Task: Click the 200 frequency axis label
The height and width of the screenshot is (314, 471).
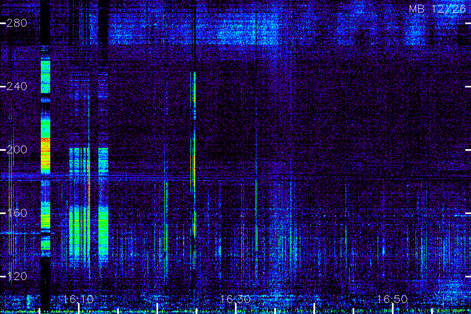Action: point(17,150)
